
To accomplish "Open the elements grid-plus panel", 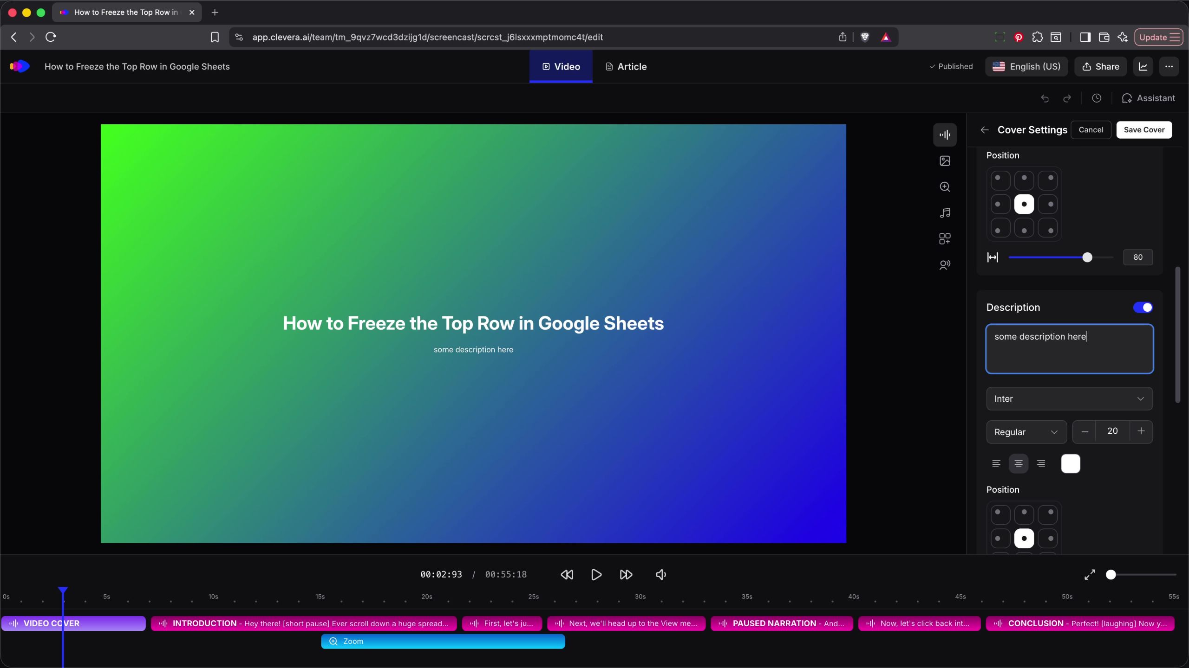I will 945,239.
